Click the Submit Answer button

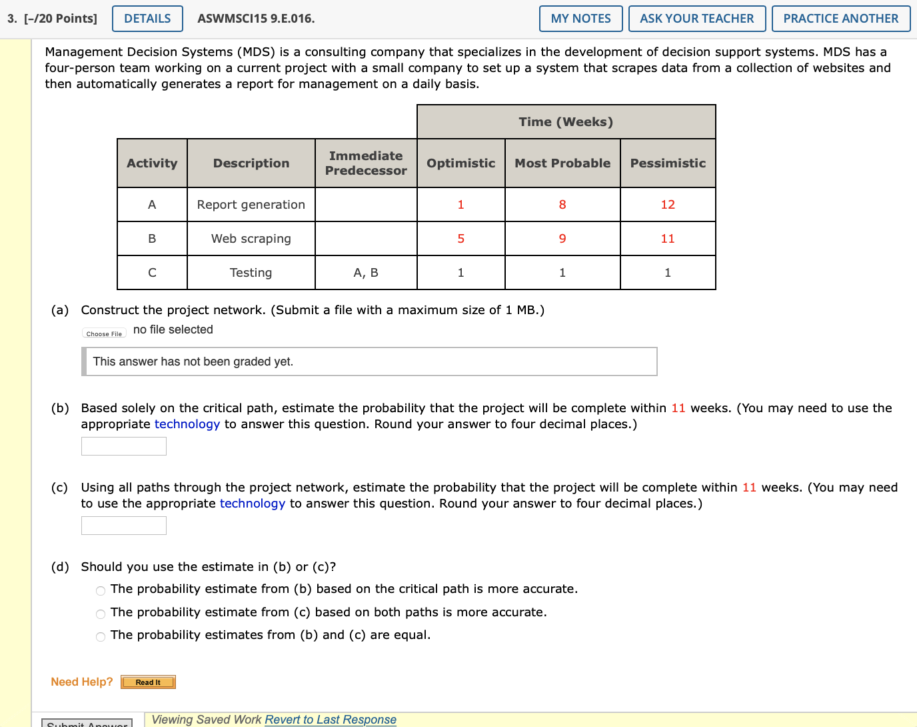(x=87, y=723)
